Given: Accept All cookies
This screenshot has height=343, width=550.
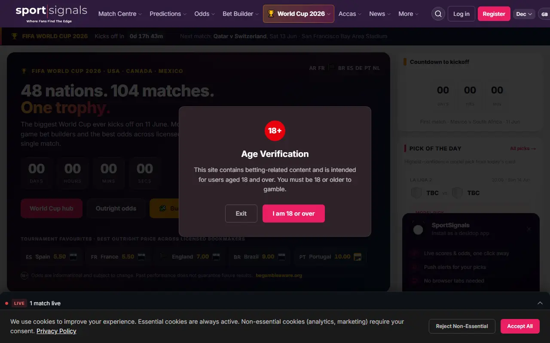Looking at the screenshot, I should (520, 326).
